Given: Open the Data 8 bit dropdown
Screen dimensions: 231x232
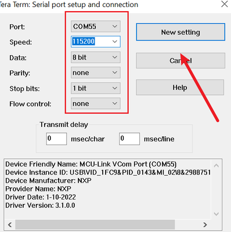Looking at the screenshot, I should 96,57.
